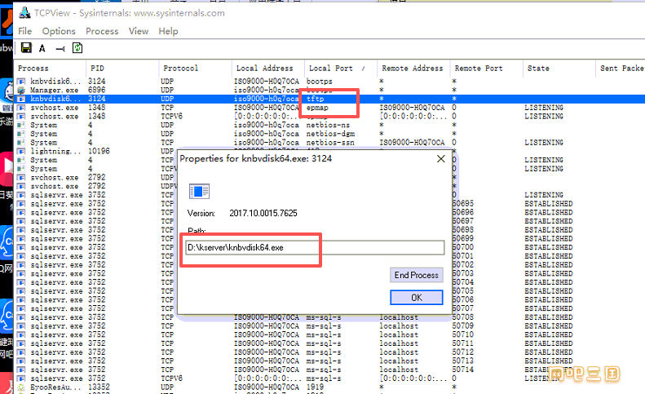Click the Save toolbar icon

(x=26, y=48)
